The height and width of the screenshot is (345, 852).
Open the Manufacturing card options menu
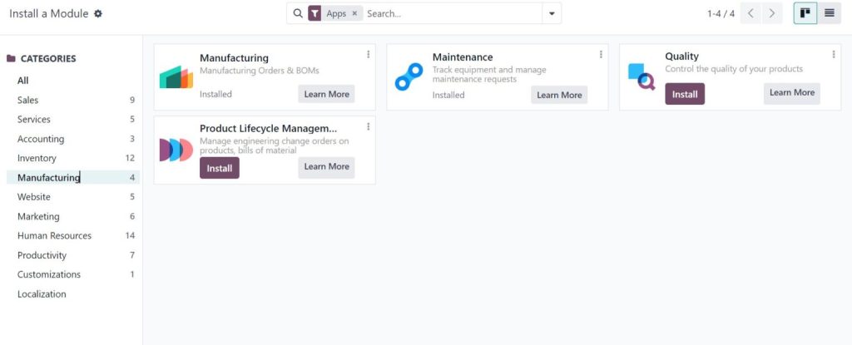[369, 55]
